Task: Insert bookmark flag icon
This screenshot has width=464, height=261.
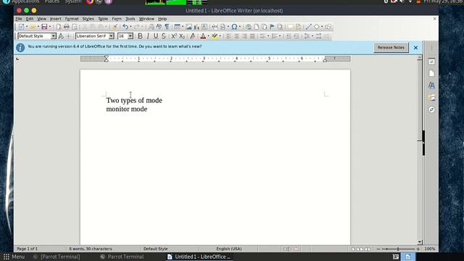Action: pyautogui.click(x=272, y=27)
